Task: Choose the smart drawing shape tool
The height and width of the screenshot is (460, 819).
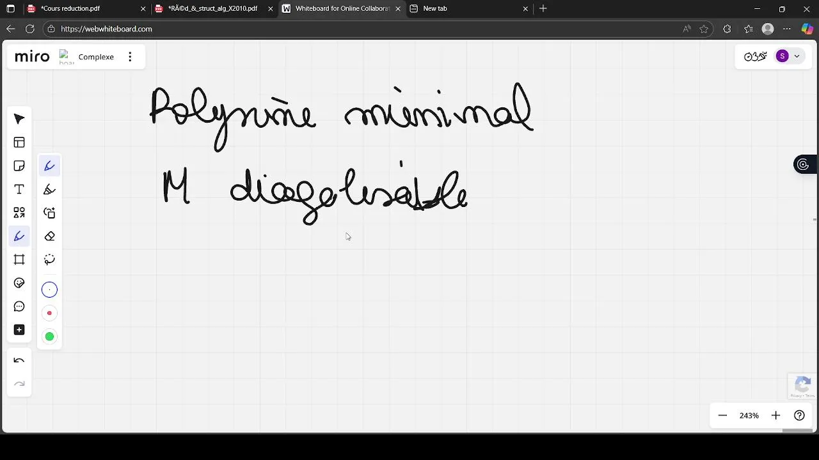Action: pyautogui.click(x=49, y=213)
